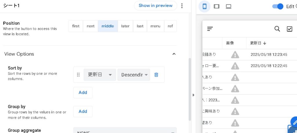Set position to first
This screenshot has height=133, width=297.
tap(76, 26)
